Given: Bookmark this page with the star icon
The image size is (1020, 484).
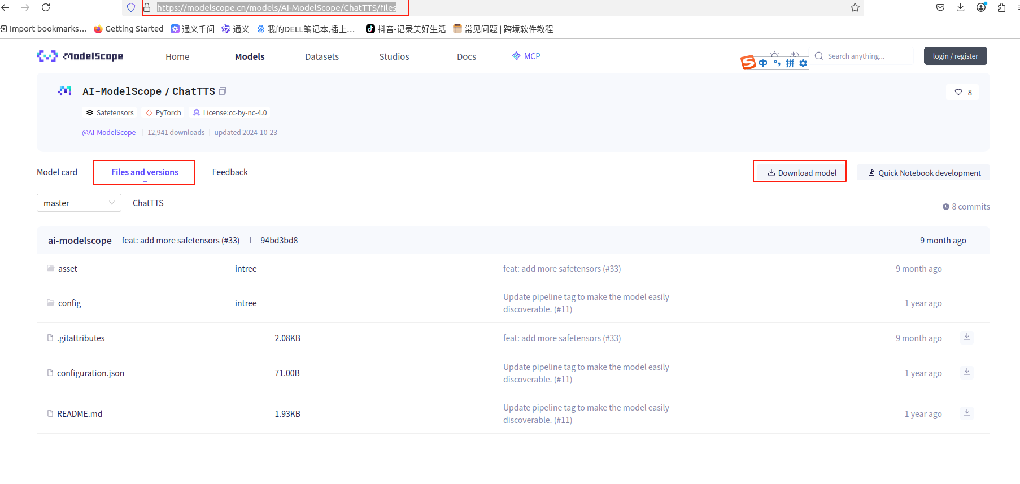Looking at the screenshot, I should pyautogui.click(x=855, y=7).
